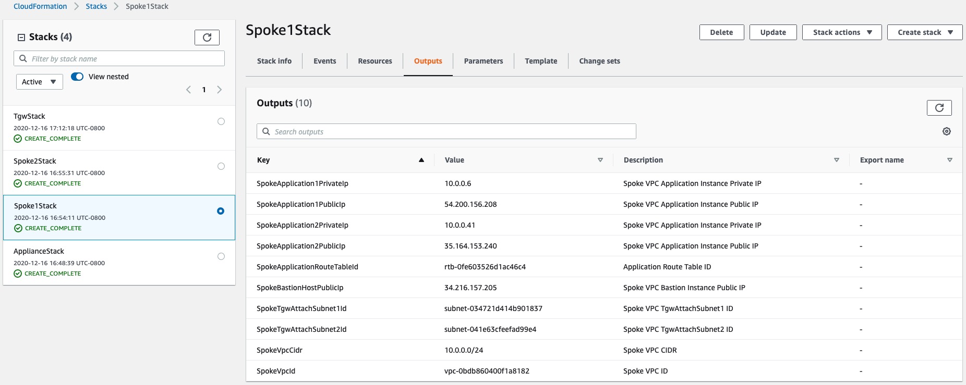Select the ApplianceStack radio button
This screenshot has width=966, height=385.
[221, 256]
